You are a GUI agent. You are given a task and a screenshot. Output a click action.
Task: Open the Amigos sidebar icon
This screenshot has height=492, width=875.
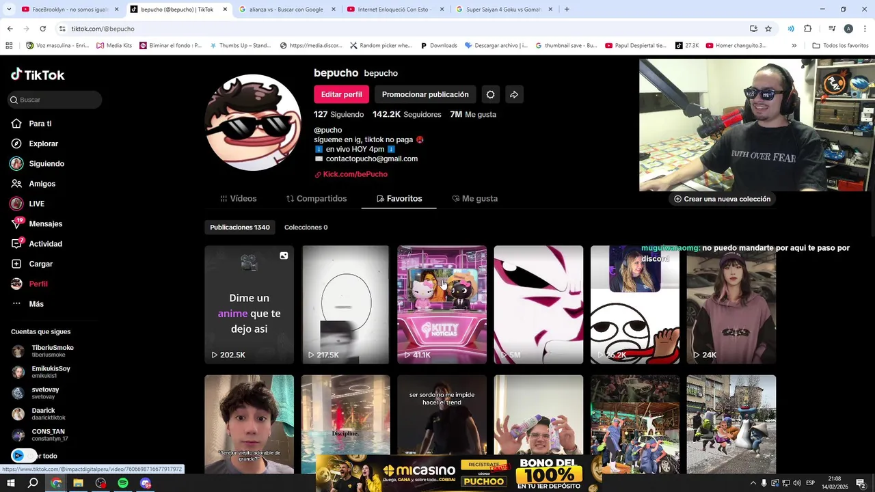click(x=16, y=184)
